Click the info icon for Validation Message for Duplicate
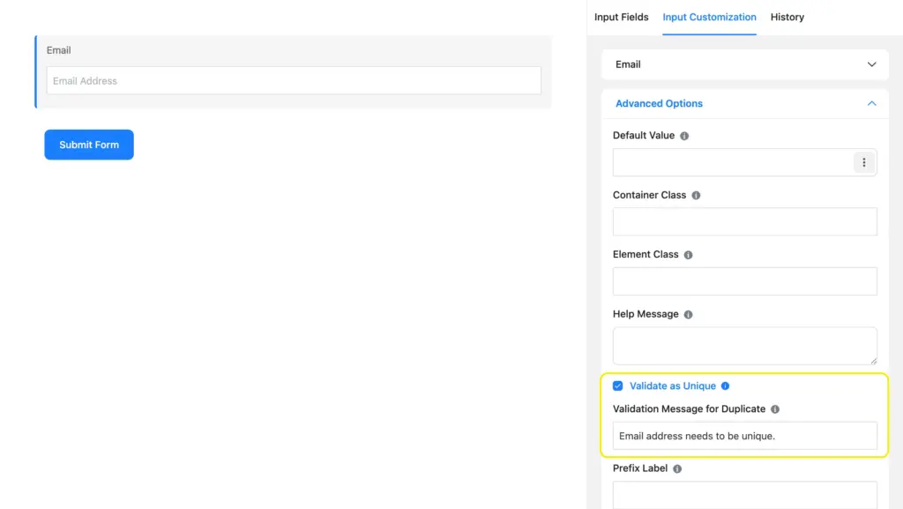The height and width of the screenshot is (509, 903). pyautogui.click(x=775, y=408)
